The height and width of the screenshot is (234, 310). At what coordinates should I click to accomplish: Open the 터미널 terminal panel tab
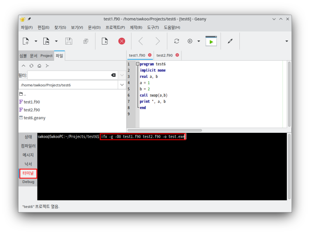tap(28, 173)
